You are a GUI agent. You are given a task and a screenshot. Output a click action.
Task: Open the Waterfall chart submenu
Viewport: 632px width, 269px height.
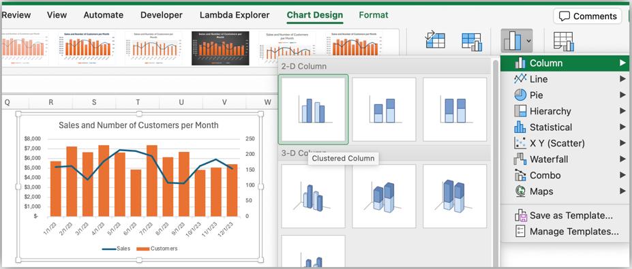[x=565, y=159]
